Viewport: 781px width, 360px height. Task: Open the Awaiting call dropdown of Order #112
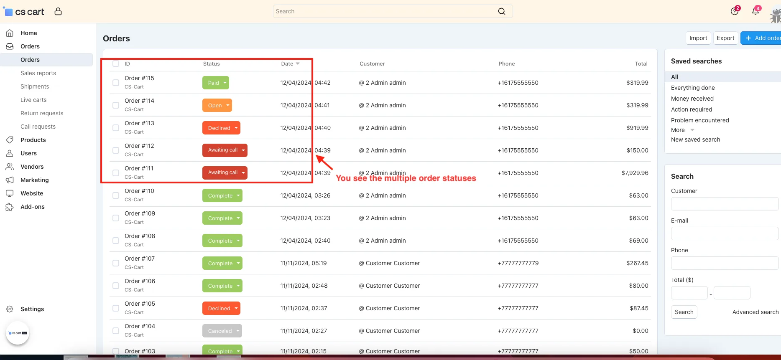tap(225, 150)
